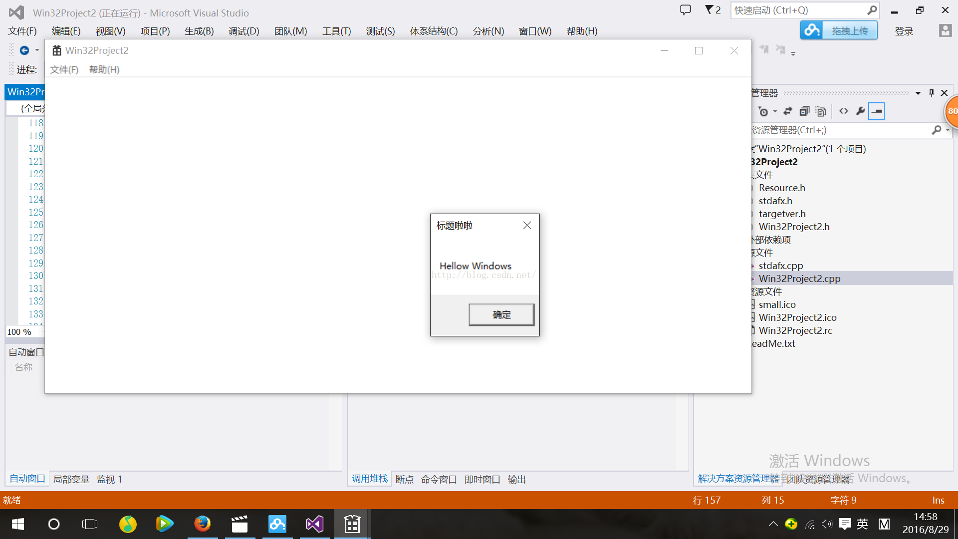The image size is (958, 539).
Task: Click the speaker volume icon in system tray
Action: click(x=827, y=524)
